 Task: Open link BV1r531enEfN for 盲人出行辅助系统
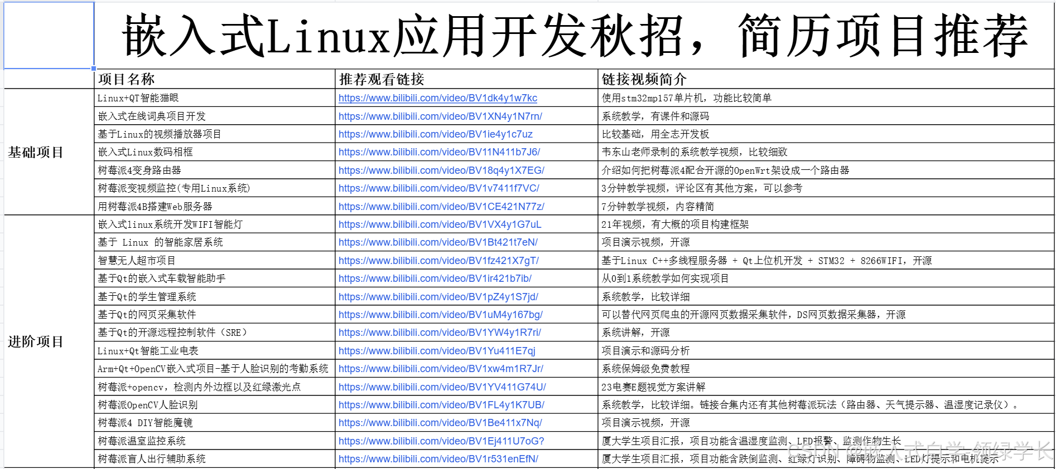tap(438, 459)
